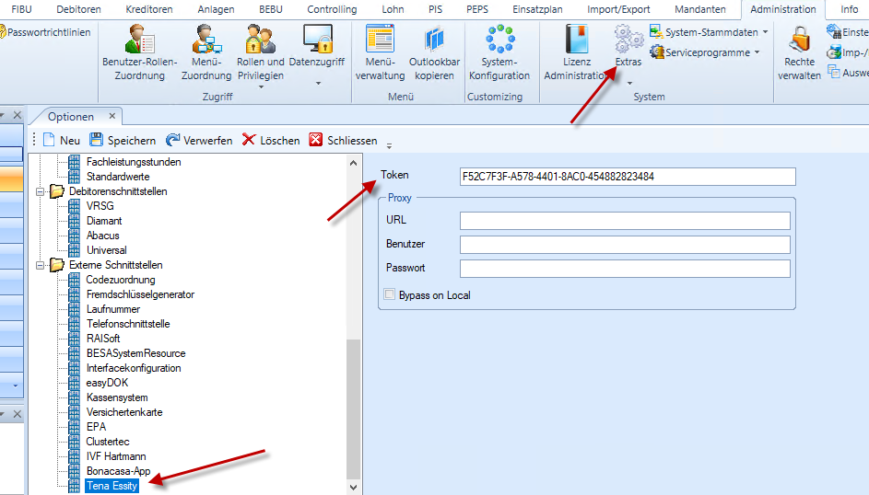Collapse Externe Schnittstellen folder node
The image size is (869, 495).
[x=40, y=265]
